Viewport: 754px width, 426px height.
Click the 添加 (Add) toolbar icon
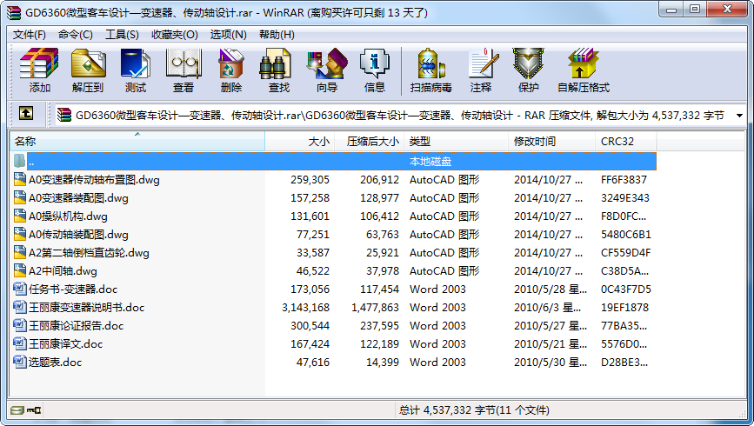39,70
